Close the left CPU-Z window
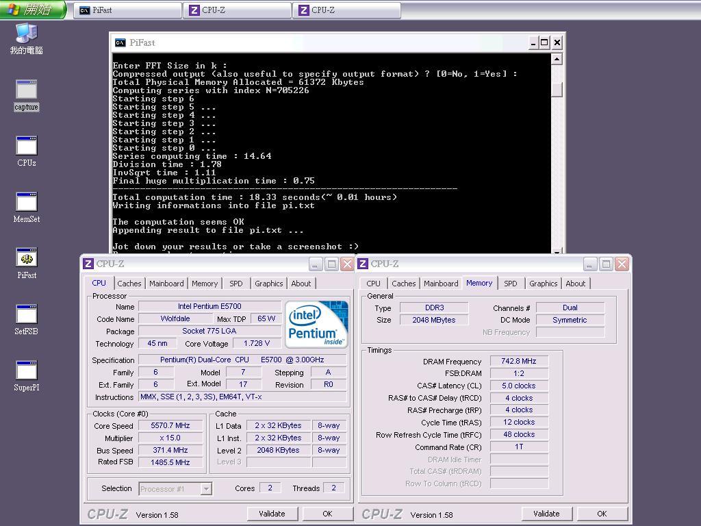701x526 pixels. pyautogui.click(x=347, y=264)
